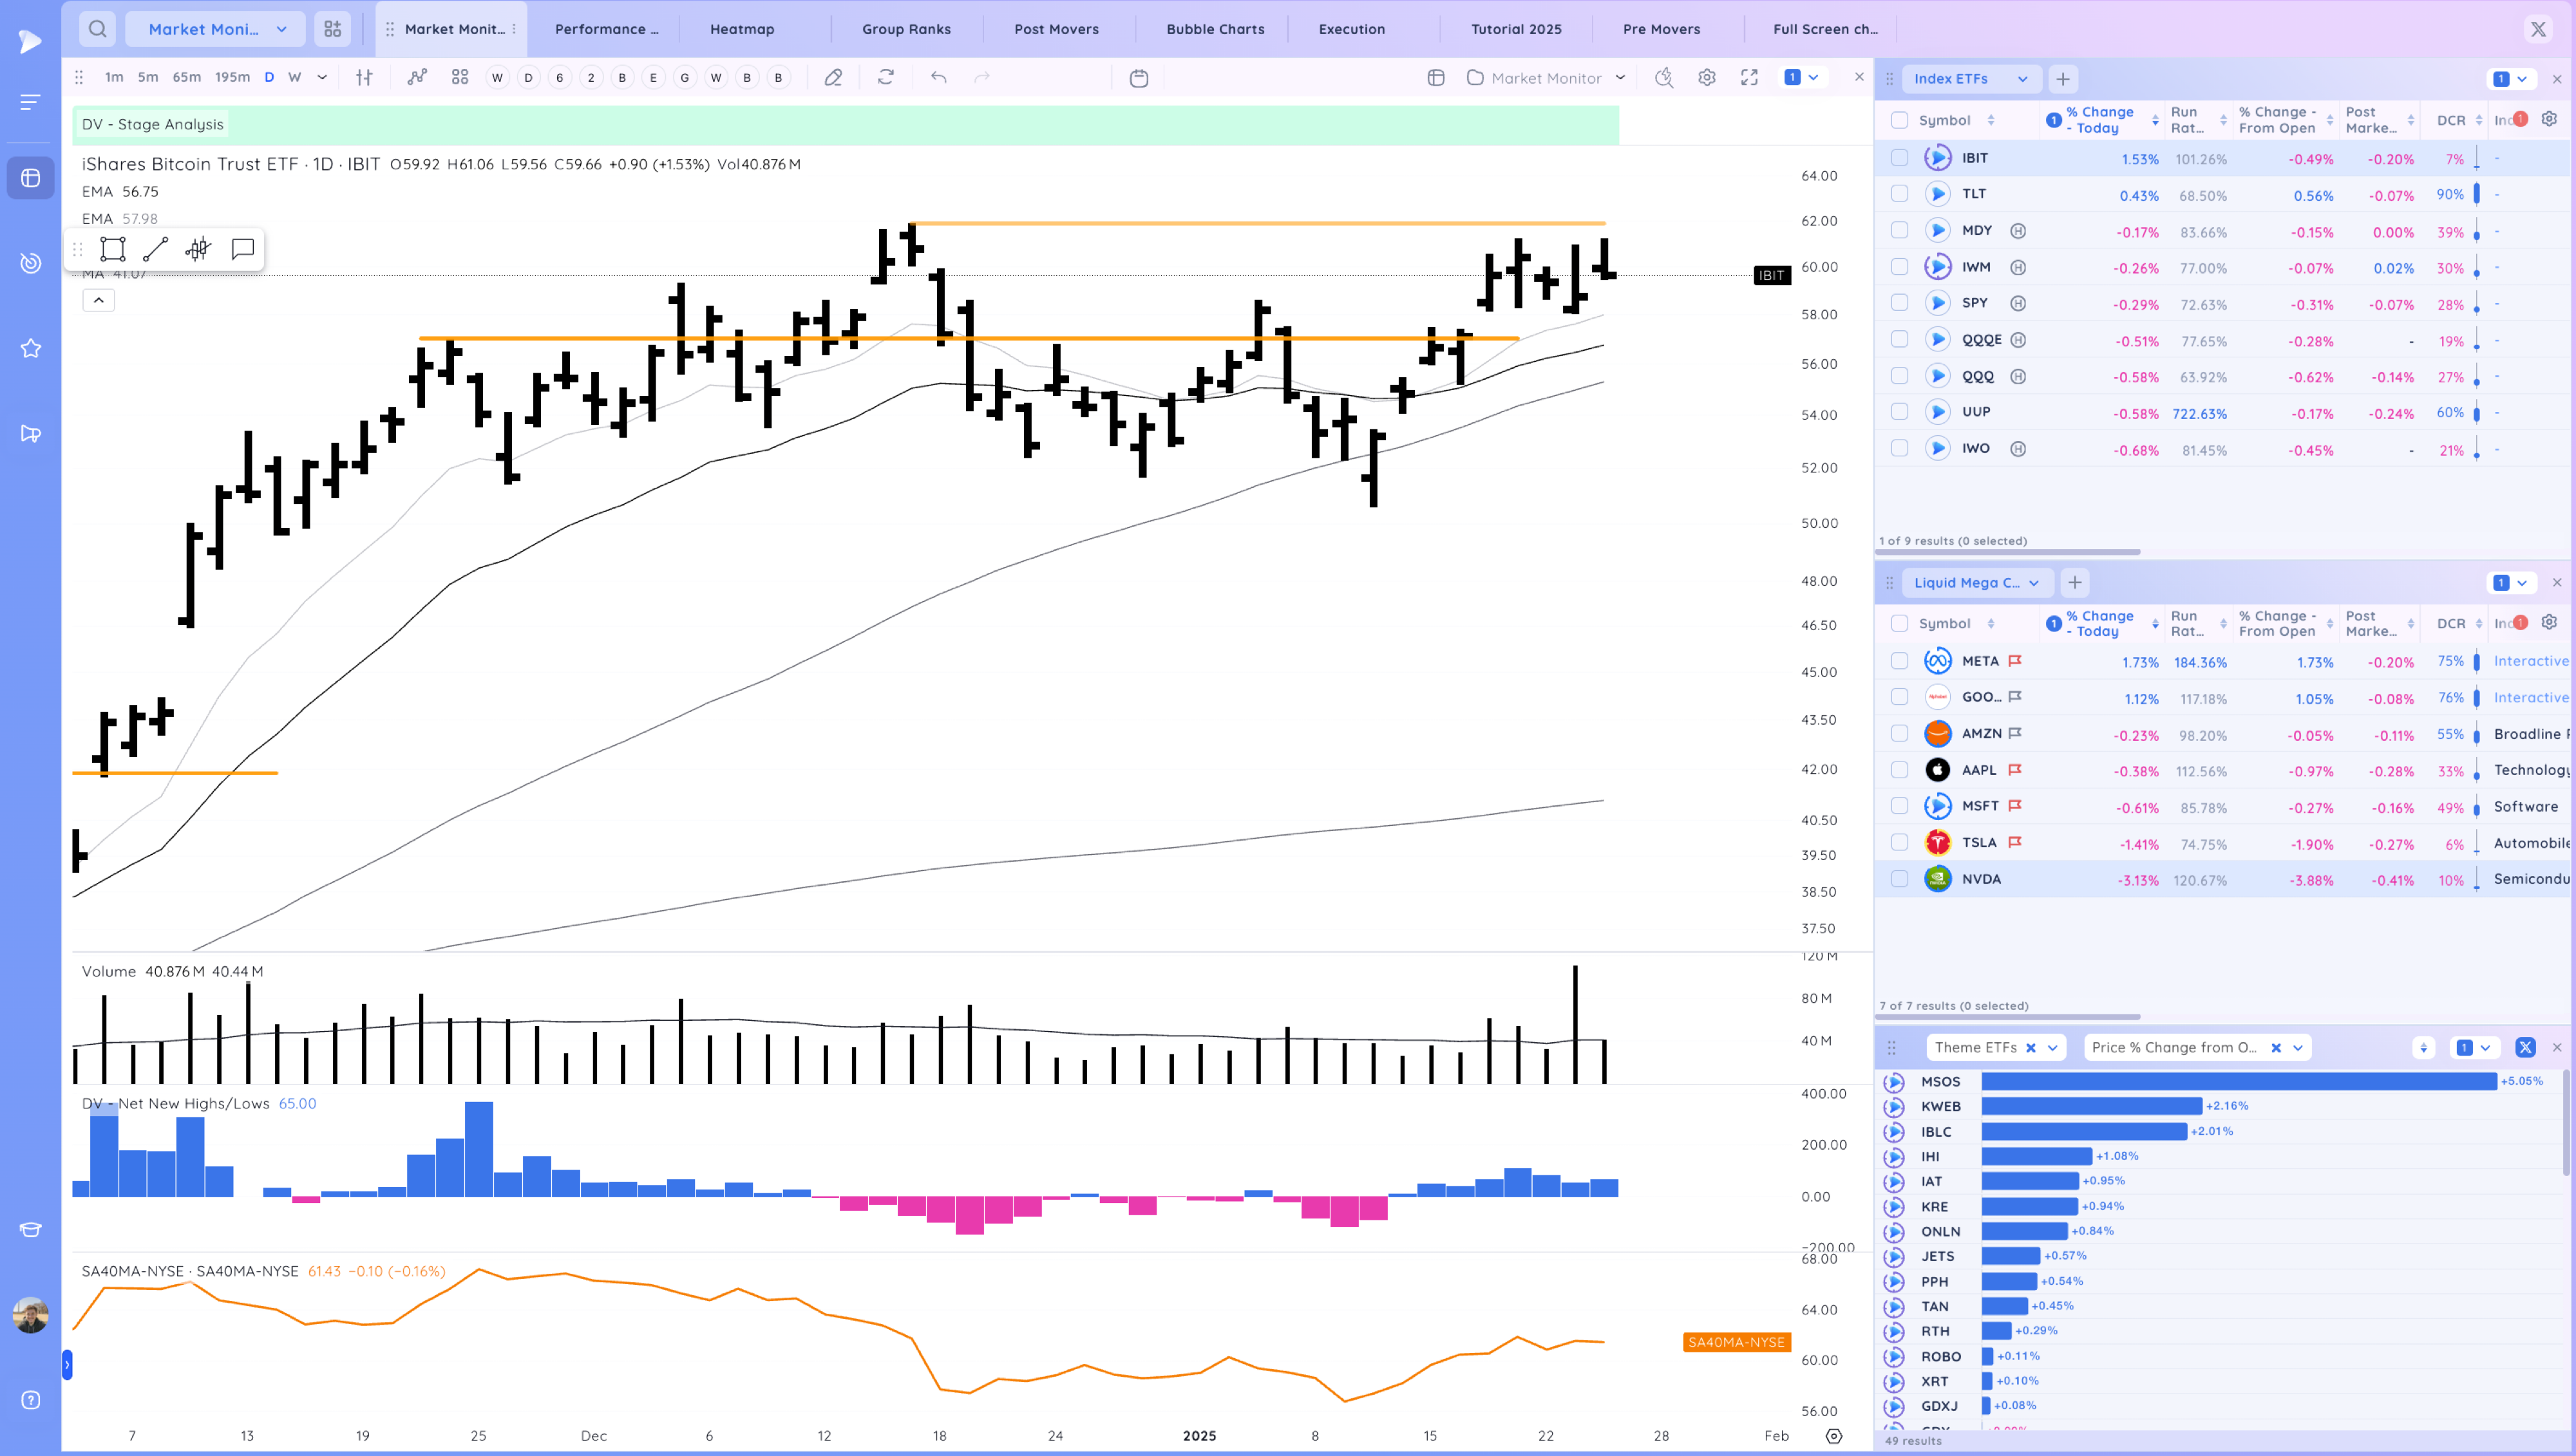Tick the NVDA row checkbox
Screen dimensions: 2576x1456
(x=1899, y=879)
